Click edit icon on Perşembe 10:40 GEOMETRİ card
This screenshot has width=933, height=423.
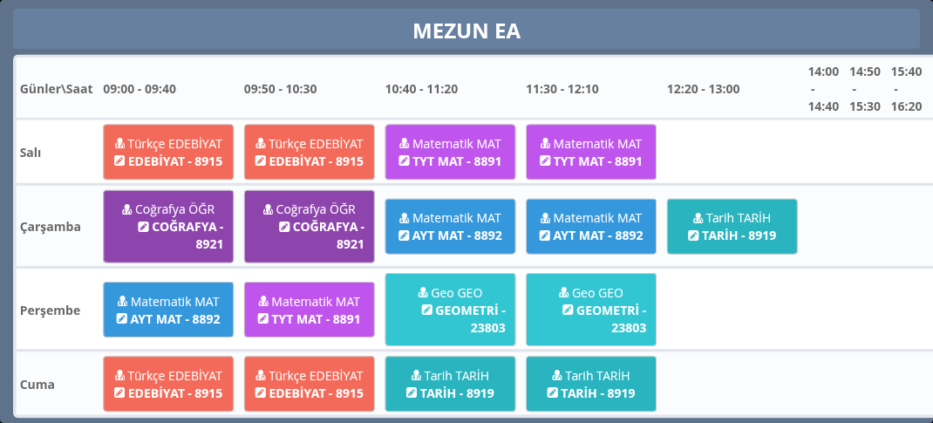[427, 310]
